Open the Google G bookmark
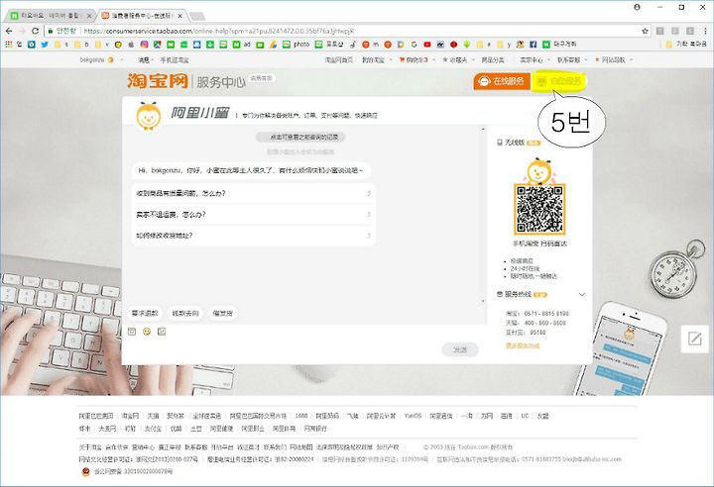The image size is (714, 487). click(x=414, y=45)
